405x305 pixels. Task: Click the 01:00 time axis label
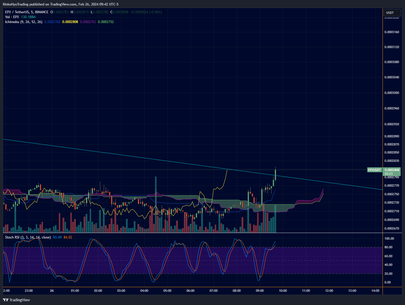pyautogui.click(x=75, y=291)
